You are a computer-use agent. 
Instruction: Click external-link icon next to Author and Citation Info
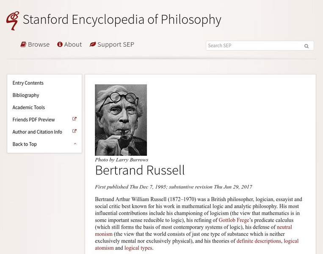pyautogui.click(x=75, y=132)
